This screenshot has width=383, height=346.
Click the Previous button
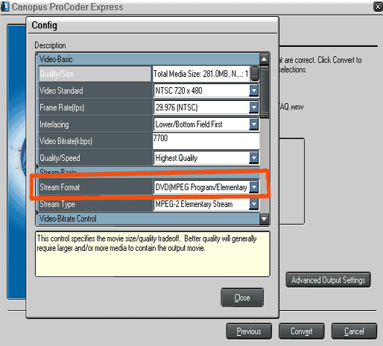tap(249, 331)
